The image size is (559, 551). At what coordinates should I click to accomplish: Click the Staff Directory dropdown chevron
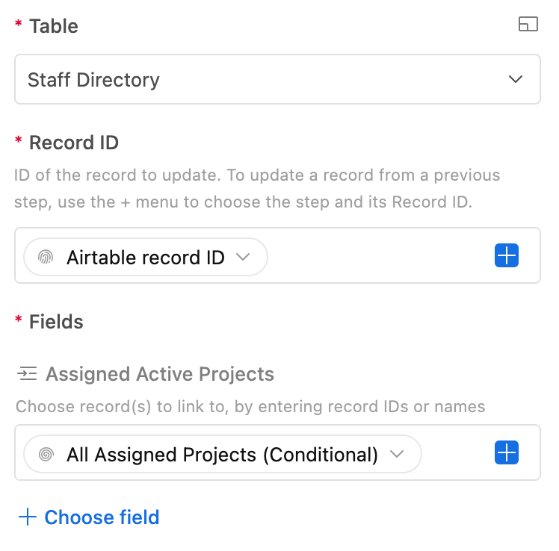[515, 79]
